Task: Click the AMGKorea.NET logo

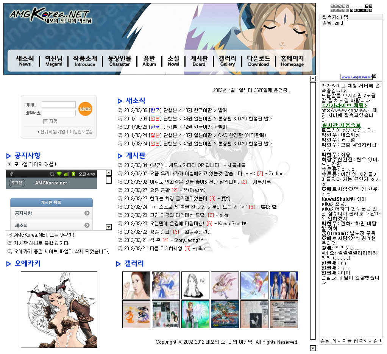Action: pos(51,16)
